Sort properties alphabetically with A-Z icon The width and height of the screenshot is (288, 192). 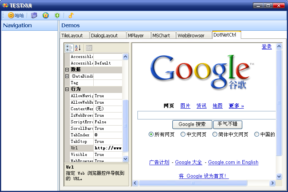(78, 48)
